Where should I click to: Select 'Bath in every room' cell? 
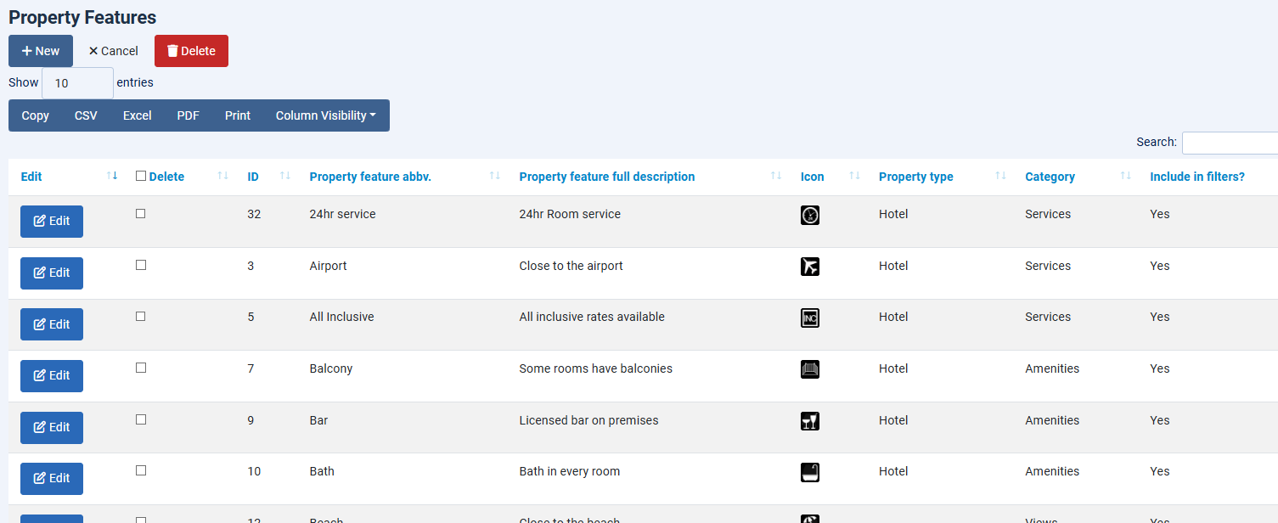(569, 471)
